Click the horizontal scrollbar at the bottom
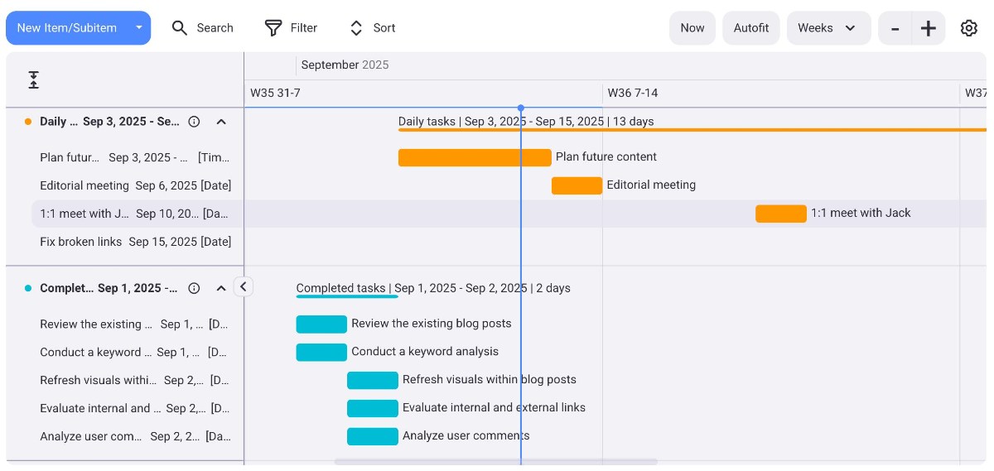The image size is (994, 471). 495,462
